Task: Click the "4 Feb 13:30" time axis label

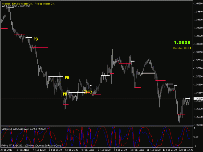Action: click(x=39, y=150)
